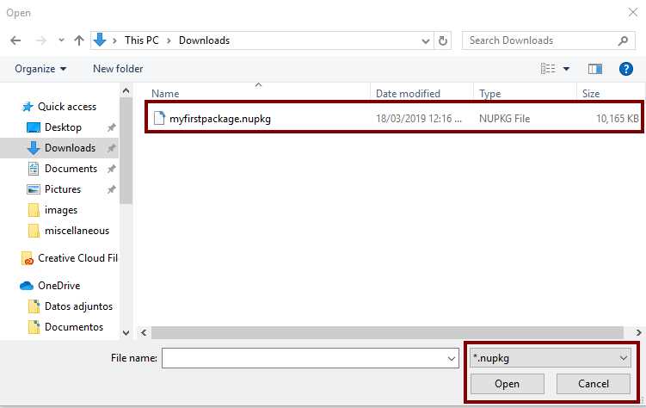
Task: Select This PC in the address path
Action: 141,40
